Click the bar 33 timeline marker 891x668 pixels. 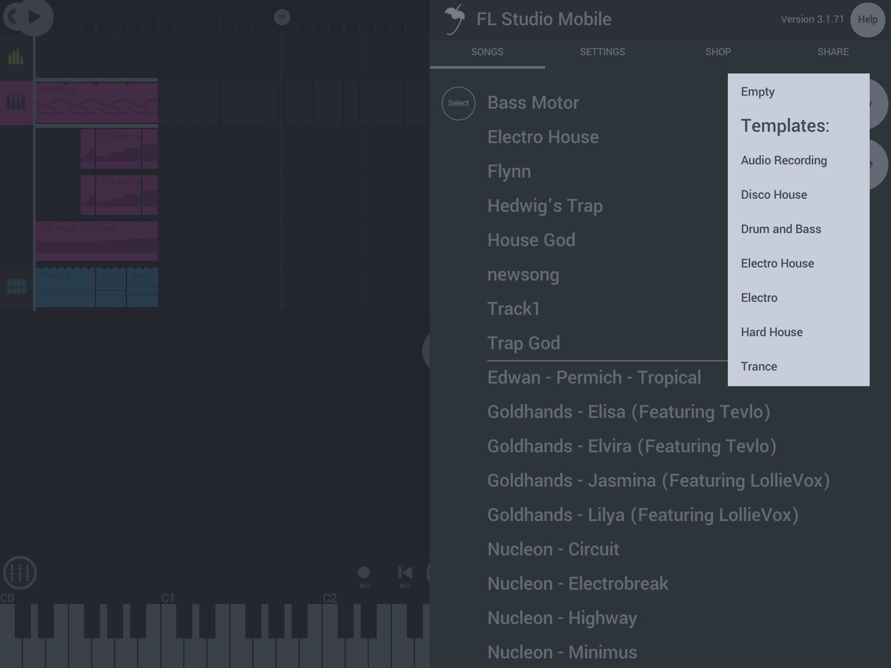coord(282,17)
